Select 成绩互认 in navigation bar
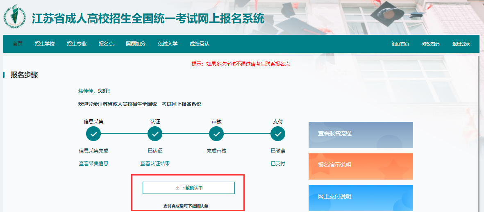 pyautogui.click(x=200, y=44)
